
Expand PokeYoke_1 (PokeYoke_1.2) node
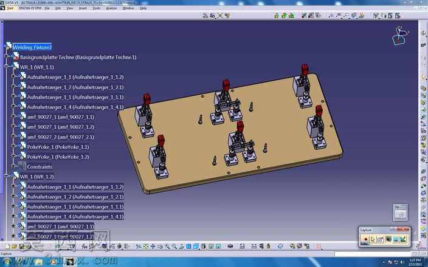[13, 156]
